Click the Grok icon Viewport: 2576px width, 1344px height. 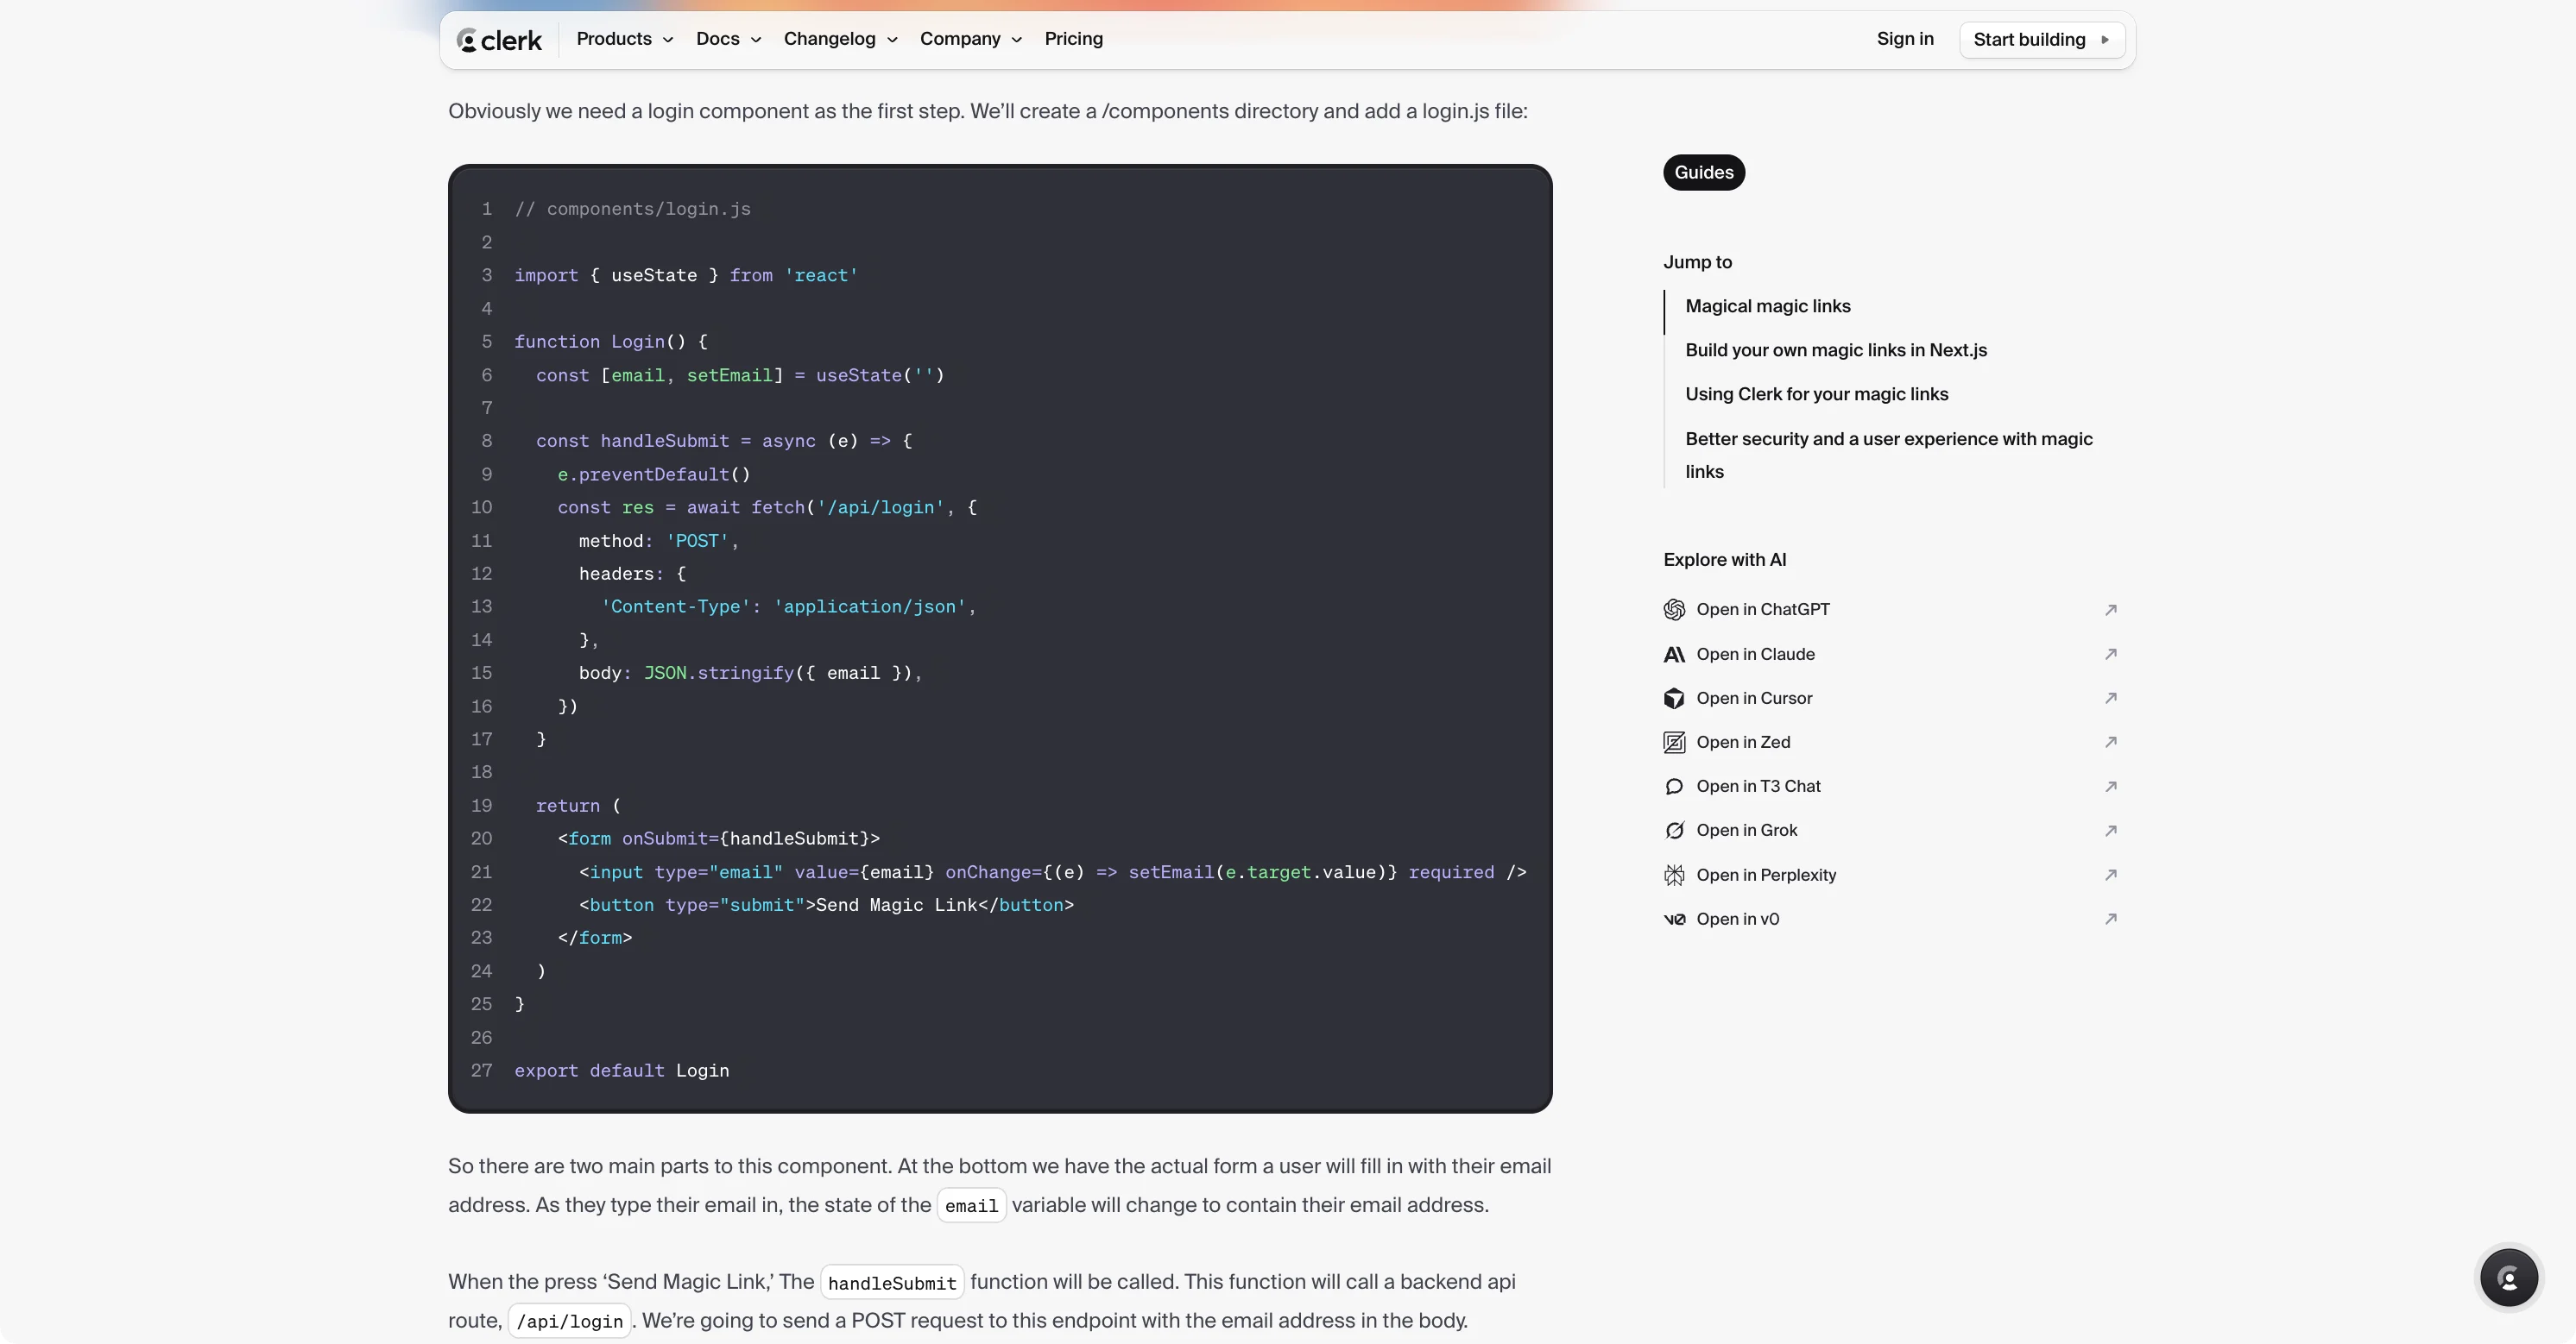coord(1674,831)
